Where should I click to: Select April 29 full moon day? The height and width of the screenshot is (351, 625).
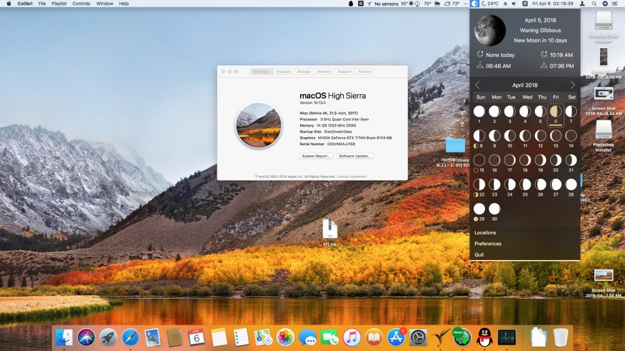coord(479,212)
